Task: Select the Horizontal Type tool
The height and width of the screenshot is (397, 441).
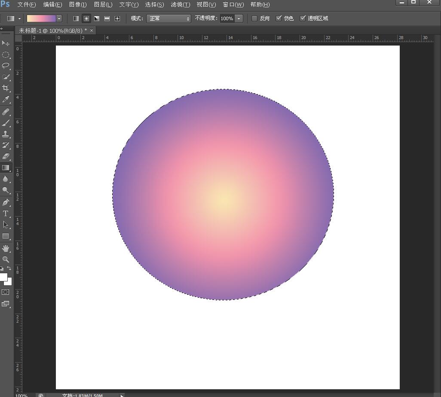Action: pyautogui.click(x=6, y=214)
